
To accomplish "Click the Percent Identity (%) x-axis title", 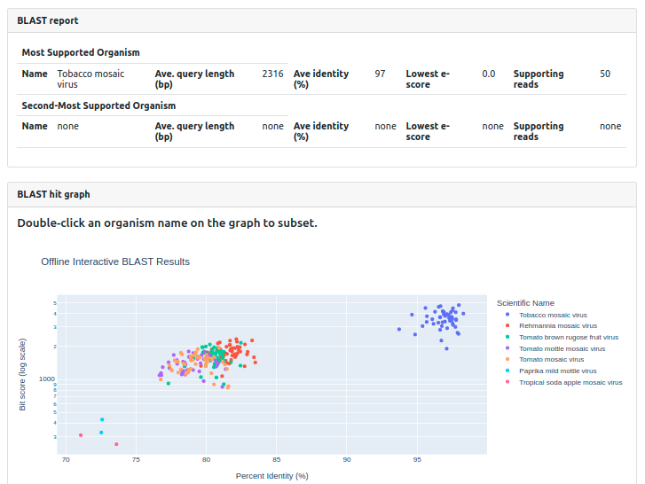I will 271,476.
